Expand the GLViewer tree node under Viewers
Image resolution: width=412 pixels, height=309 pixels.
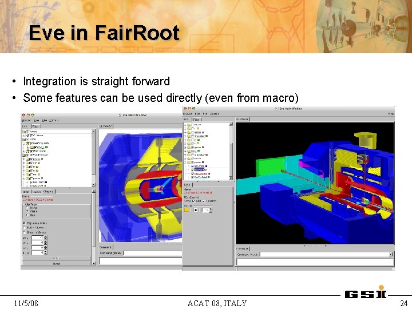pos(23,136)
